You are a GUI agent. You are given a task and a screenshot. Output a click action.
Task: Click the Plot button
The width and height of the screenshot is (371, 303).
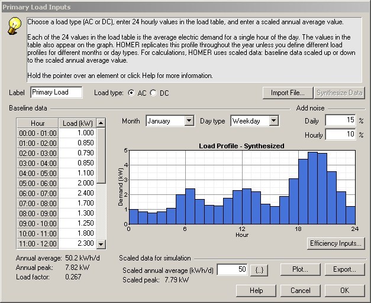click(300, 269)
